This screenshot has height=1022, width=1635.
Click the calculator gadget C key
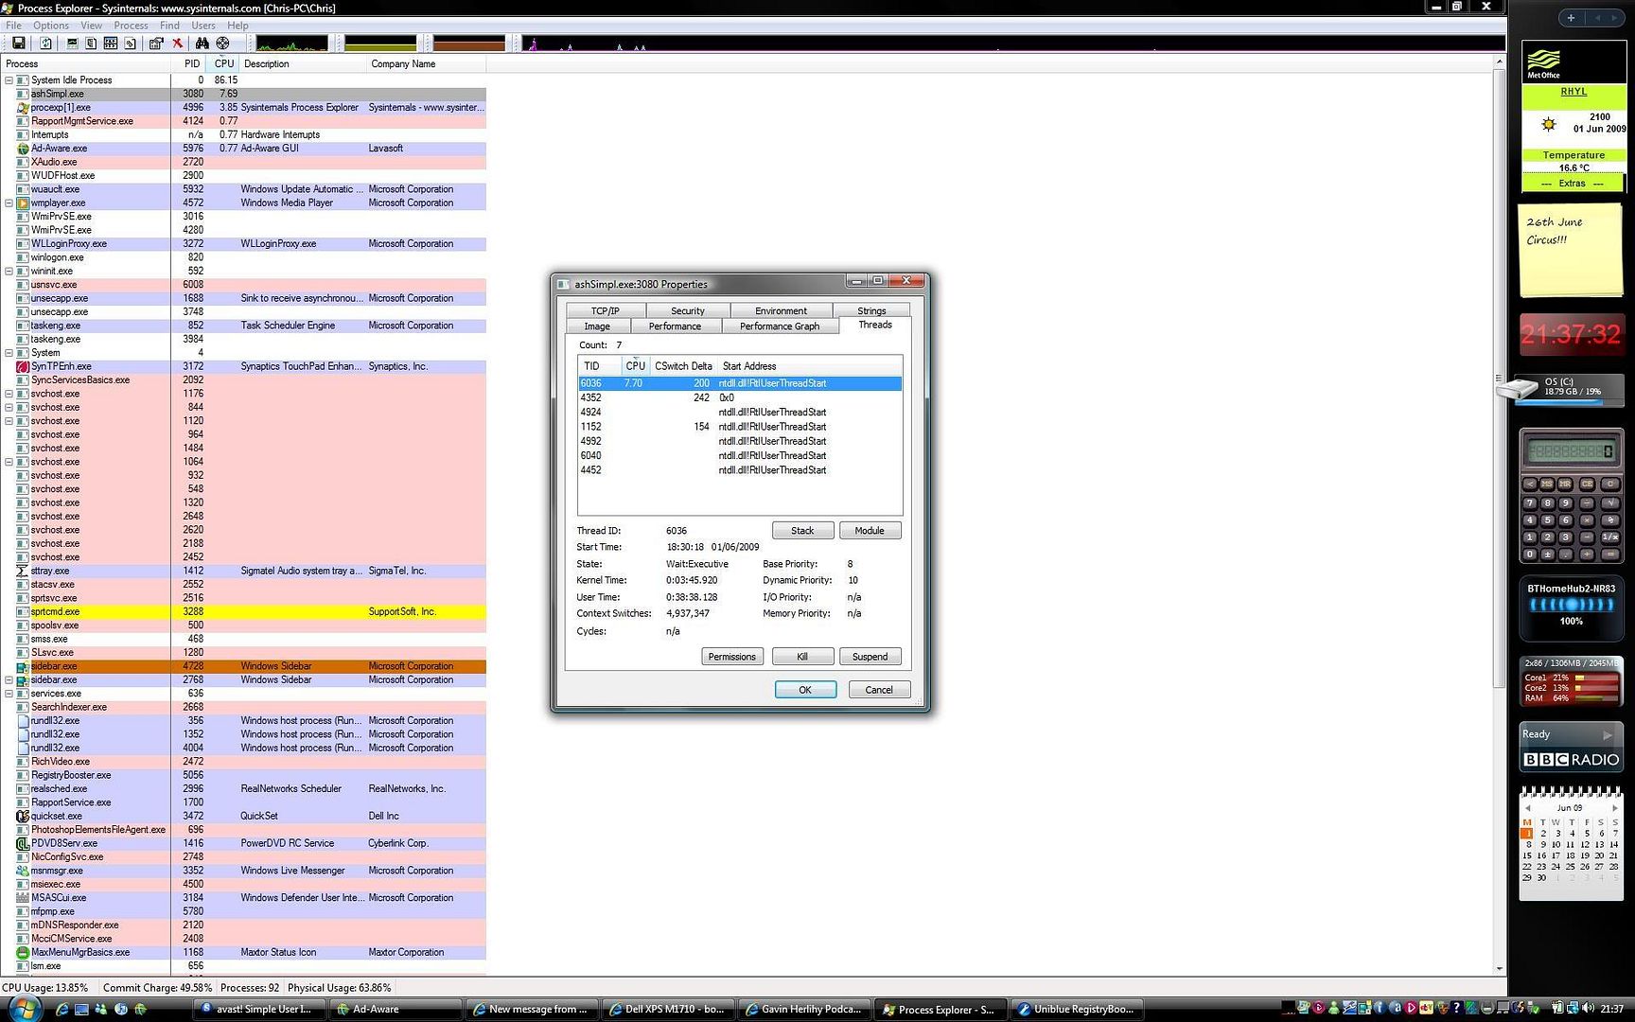(x=1609, y=484)
